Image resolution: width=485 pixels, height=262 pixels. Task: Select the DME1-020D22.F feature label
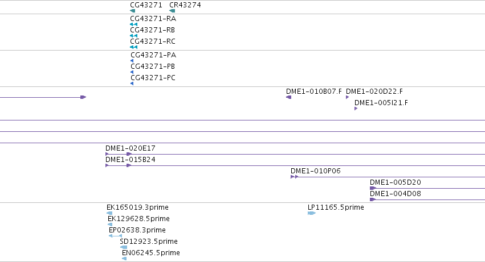pyautogui.click(x=374, y=92)
